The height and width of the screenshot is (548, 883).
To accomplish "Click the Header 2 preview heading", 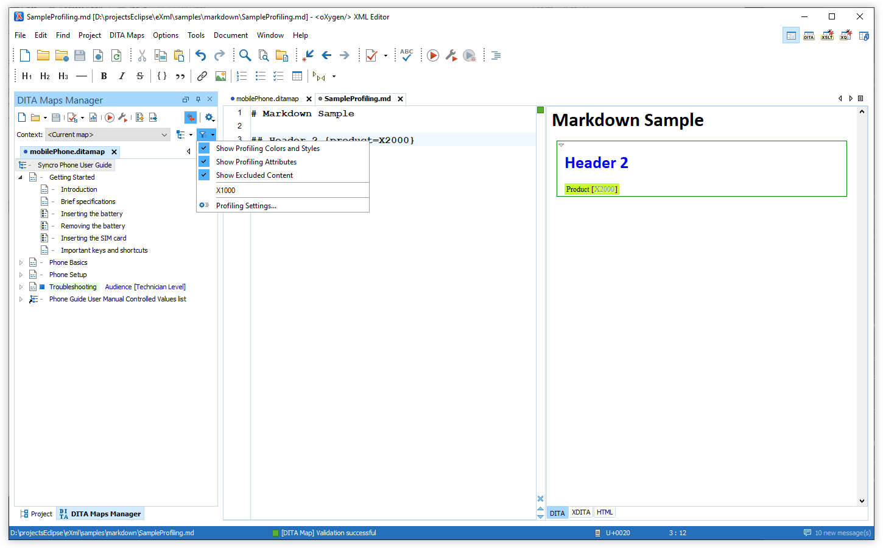I will point(596,163).
